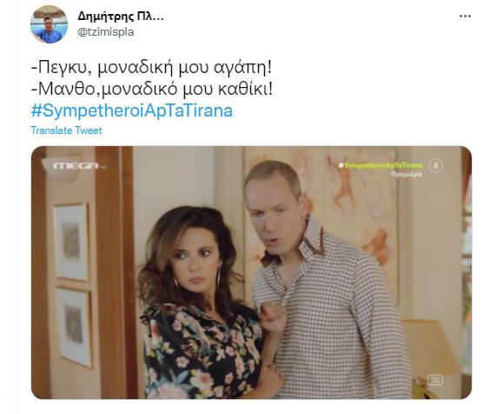Screen dimensions: 483x414
Task: Open the three-dot more options menu
Action: click(465, 16)
